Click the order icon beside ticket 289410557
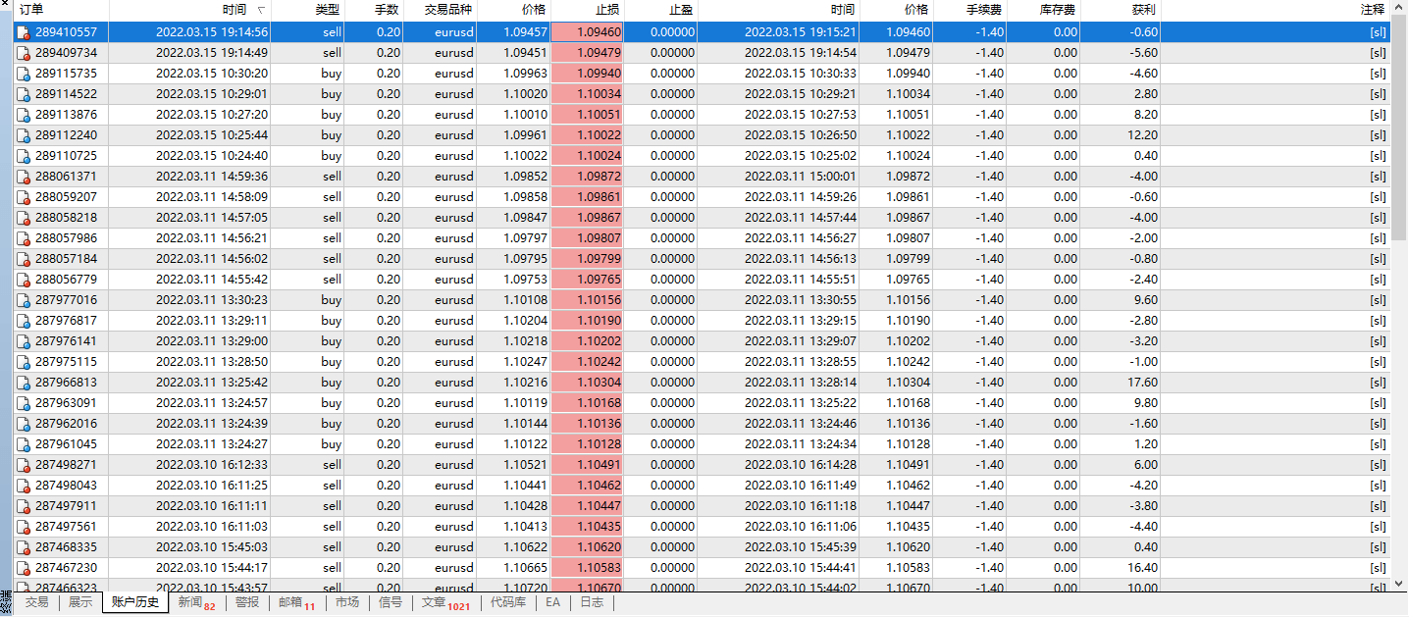This screenshot has height=617, width=1409. pyautogui.click(x=23, y=31)
